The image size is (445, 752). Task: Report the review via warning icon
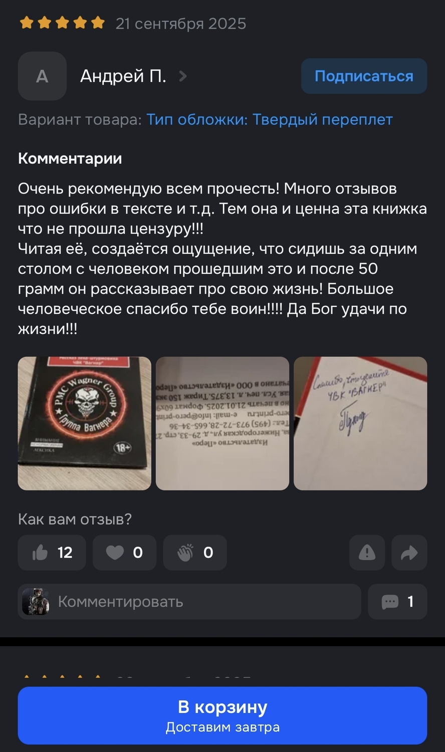(367, 552)
